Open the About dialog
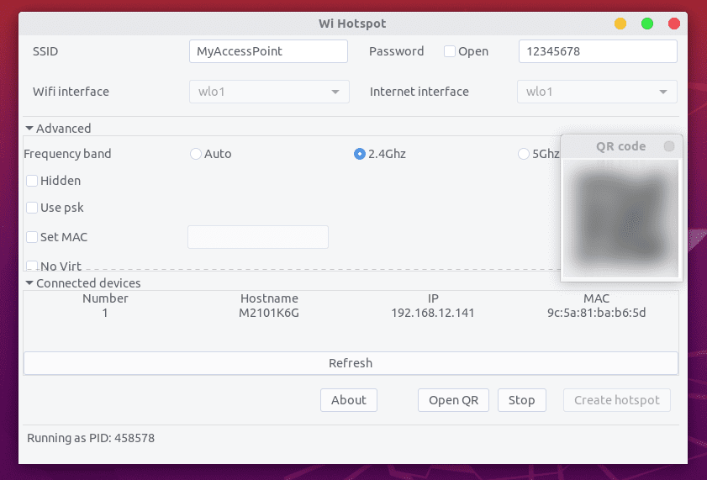Viewport: 707px width, 480px height. (x=349, y=400)
